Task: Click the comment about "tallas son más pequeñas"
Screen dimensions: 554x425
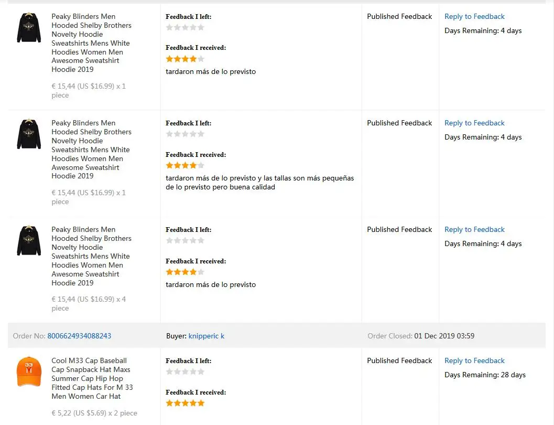Action: tap(259, 183)
